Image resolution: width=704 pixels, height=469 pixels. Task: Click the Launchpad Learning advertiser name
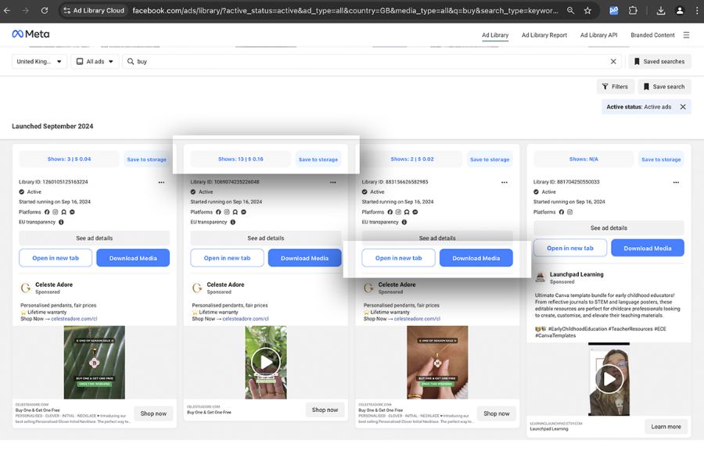coord(576,274)
